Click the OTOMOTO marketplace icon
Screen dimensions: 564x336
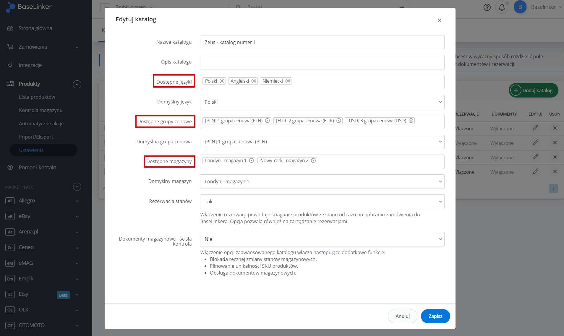10,325
